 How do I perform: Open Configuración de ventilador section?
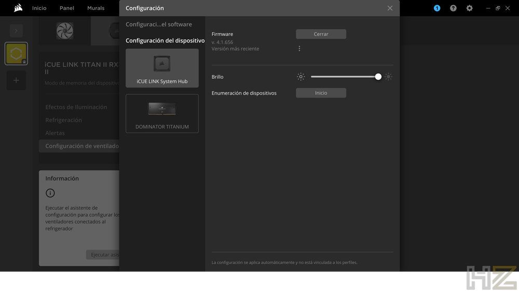coord(79,146)
